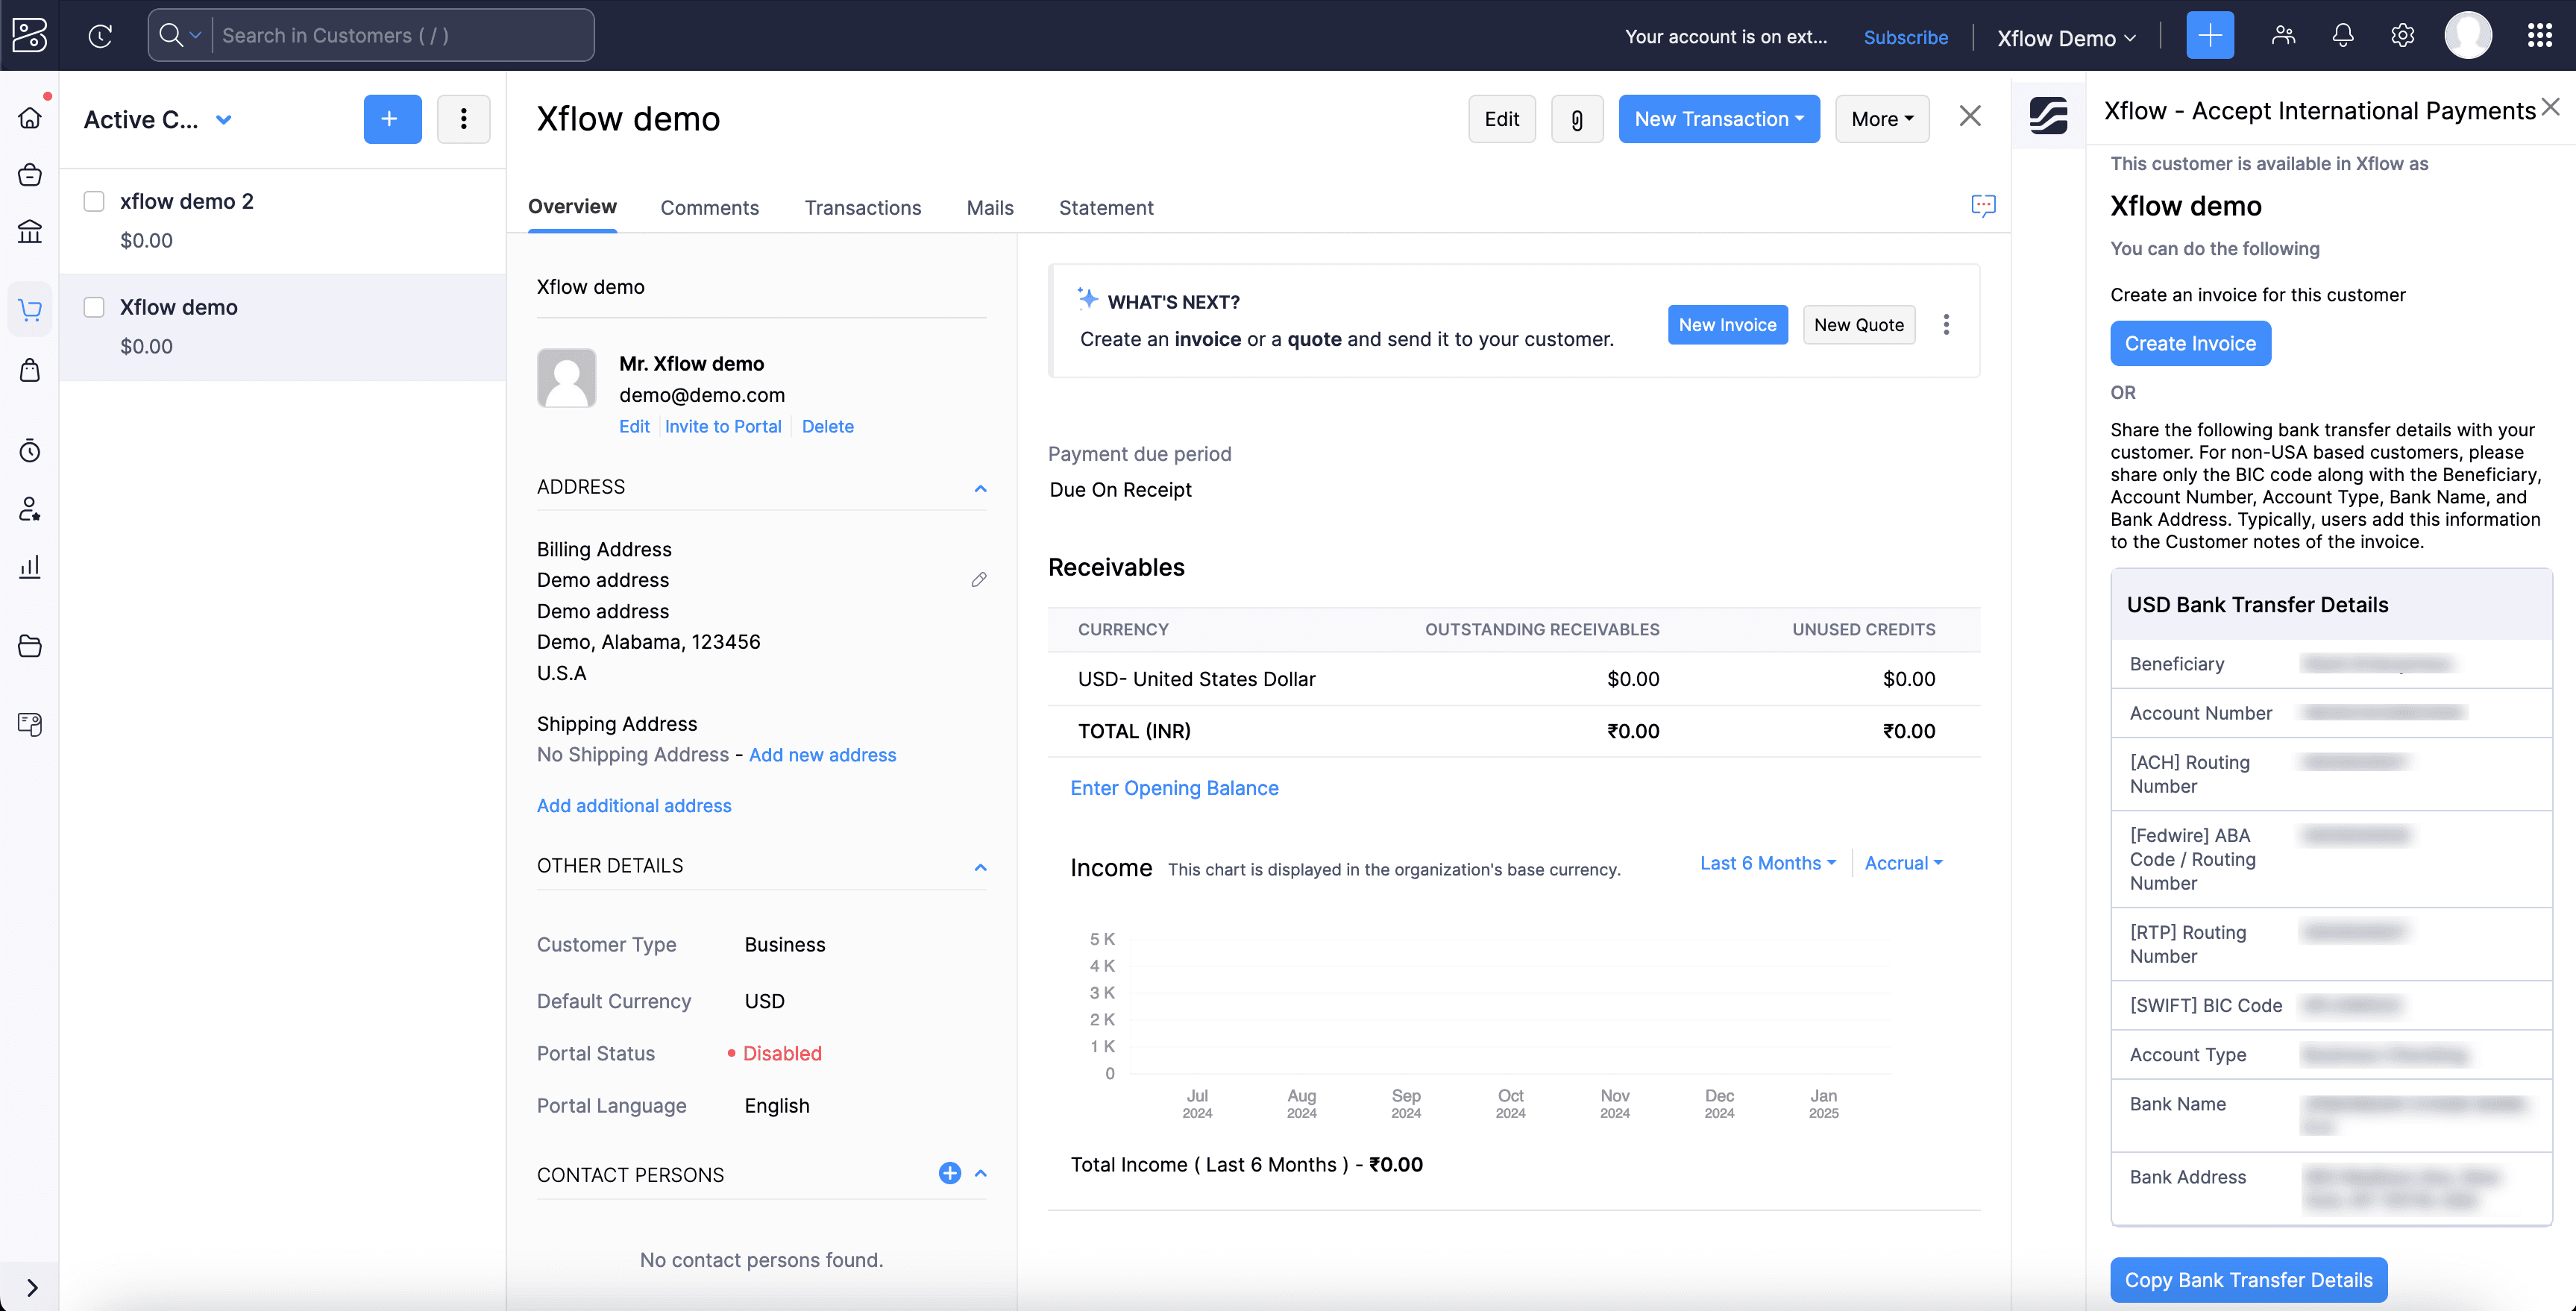Switch to the Transactions tab
Viewport: 2576px width, 1311px height.
[x=863, y=208]
